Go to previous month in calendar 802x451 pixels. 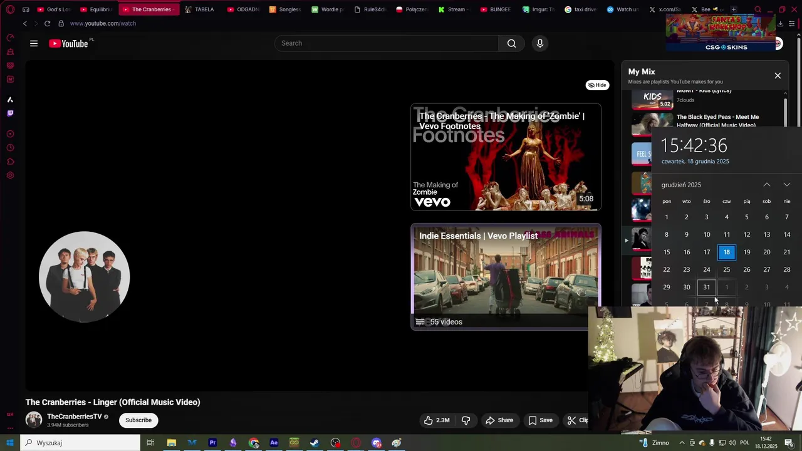(767, 185)
